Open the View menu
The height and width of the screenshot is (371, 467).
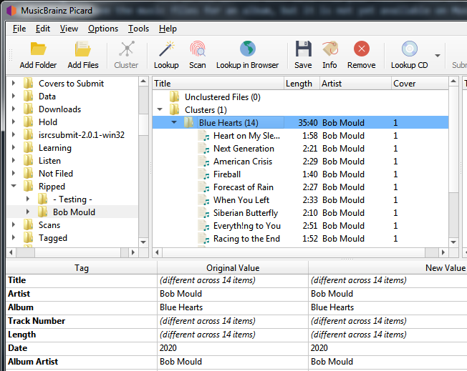pyautogui.click(x=69, y=29)
